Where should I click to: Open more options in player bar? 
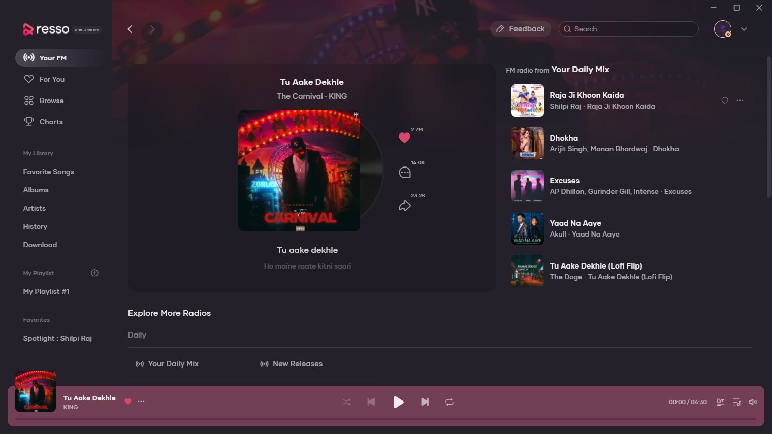click(x=141, y=402)
